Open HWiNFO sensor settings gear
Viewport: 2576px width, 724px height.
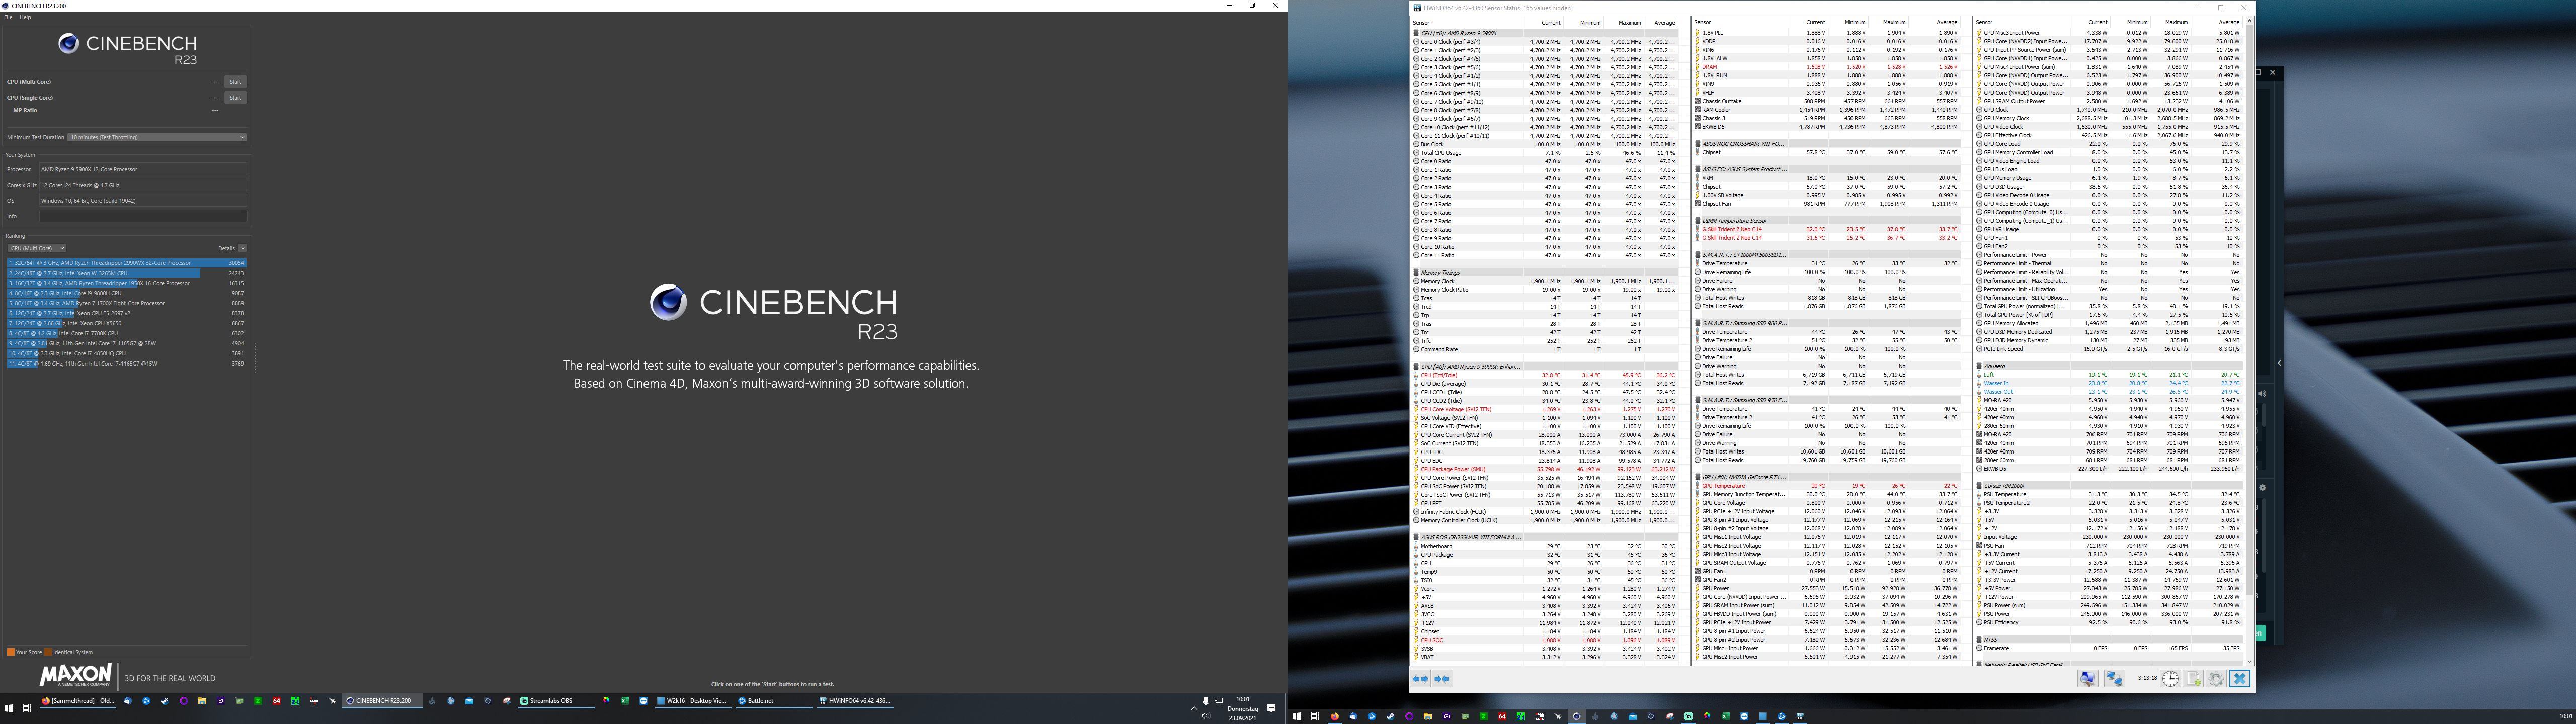coord(2217,679)
